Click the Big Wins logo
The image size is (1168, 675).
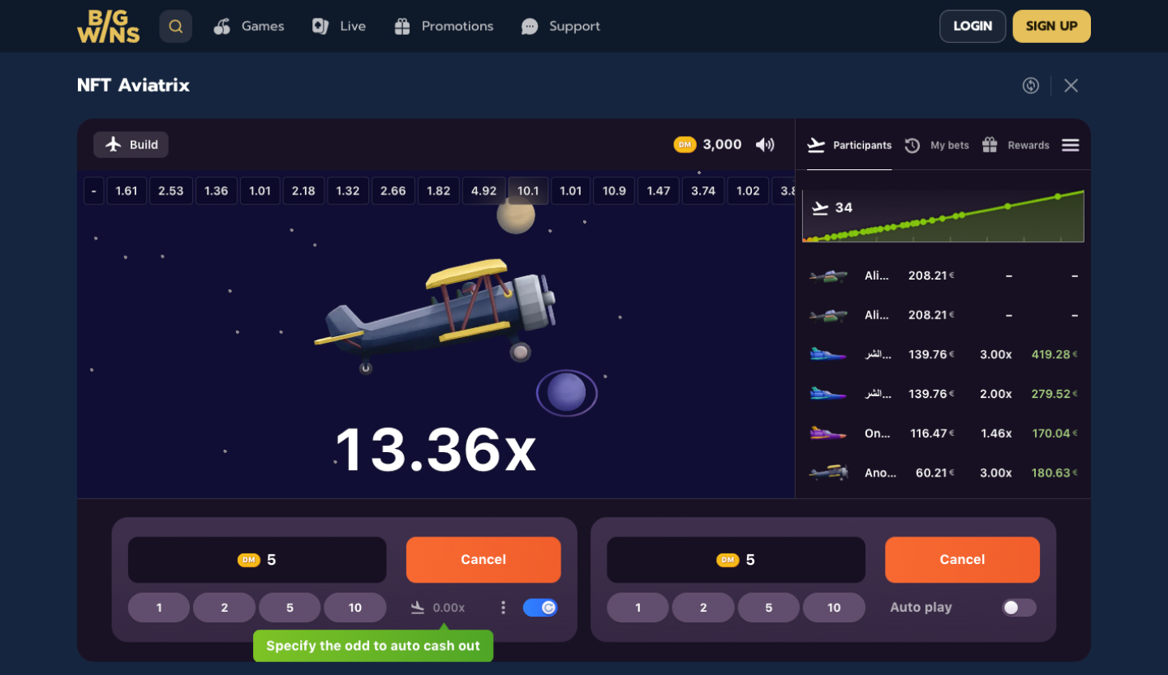coord(109,27)
